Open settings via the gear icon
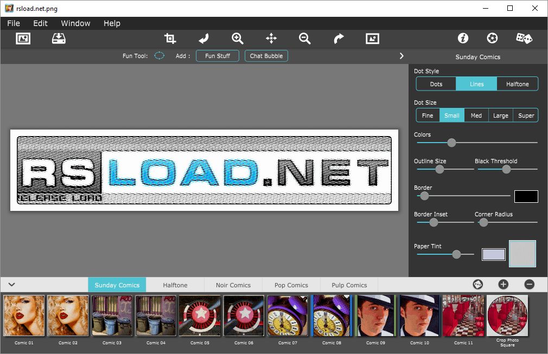This screenshot has height=354, width=548. coord(492,38)
